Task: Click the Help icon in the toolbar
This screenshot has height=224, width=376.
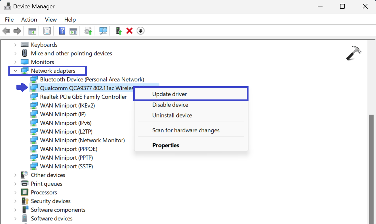Action: 62,31
